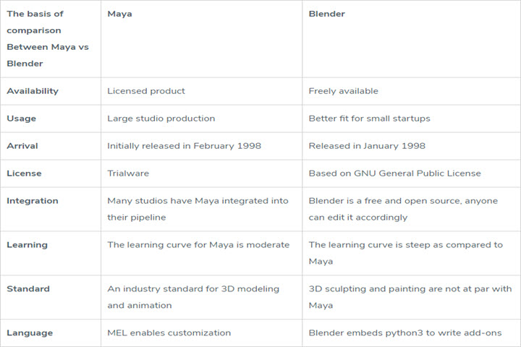Image resolution: width=521 pixels, height=347 pixels.
Task: Click the Blender column header
Action: click(326, 14)
